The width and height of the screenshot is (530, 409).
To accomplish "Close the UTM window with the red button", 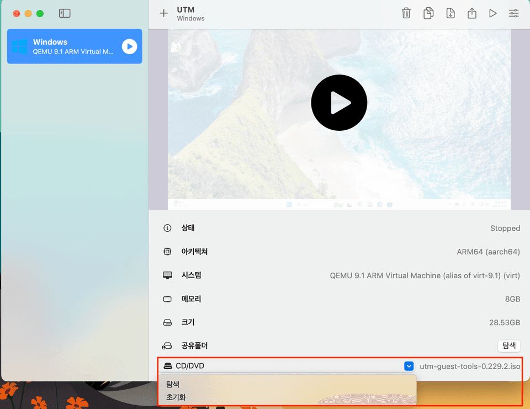I will pyautogui.click(x=17, y=13).
